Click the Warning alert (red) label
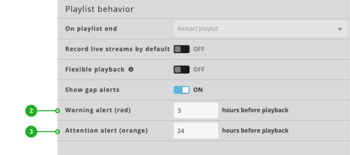Screen dimensions: 350x155 click(98, 110)
